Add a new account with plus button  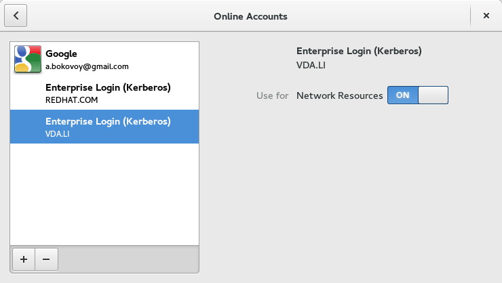[x=24, y=259]
